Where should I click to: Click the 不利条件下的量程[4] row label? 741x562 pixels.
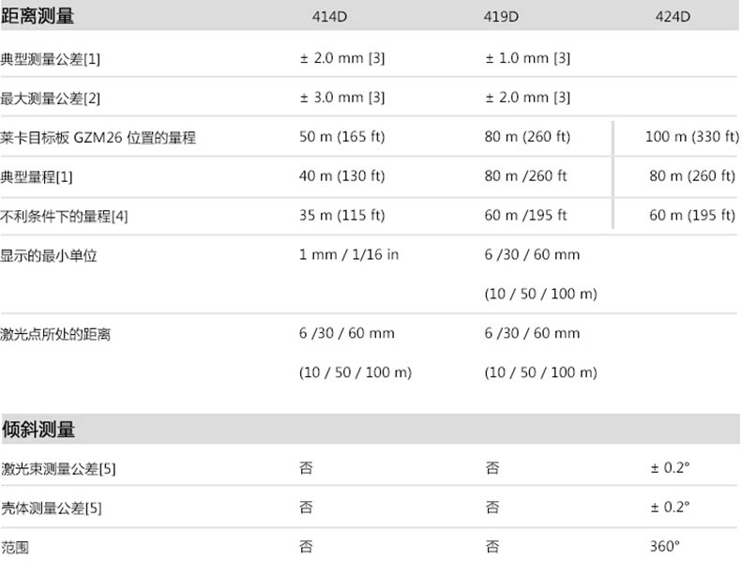pos(65,216)
